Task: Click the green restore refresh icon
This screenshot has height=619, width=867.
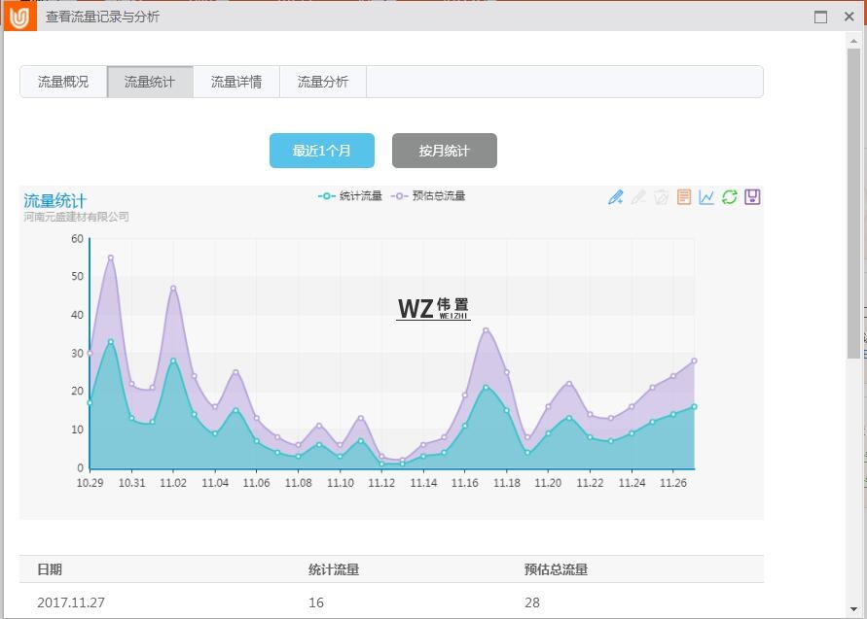Action: click(729, 197)
